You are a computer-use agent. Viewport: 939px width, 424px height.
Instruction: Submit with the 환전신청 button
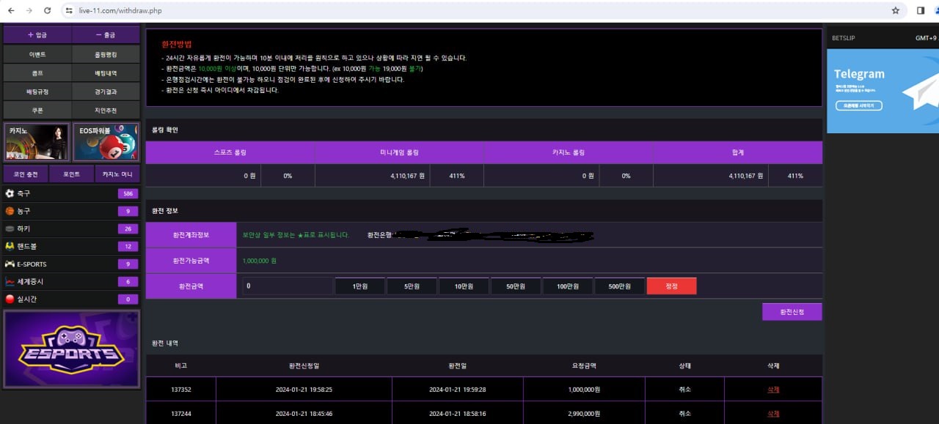click(792, 312)
